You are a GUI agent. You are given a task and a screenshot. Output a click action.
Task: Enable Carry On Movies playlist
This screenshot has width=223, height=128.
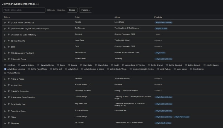(38, 65)
